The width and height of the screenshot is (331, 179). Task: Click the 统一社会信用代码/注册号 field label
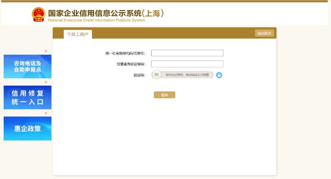(x=125, y=54)
